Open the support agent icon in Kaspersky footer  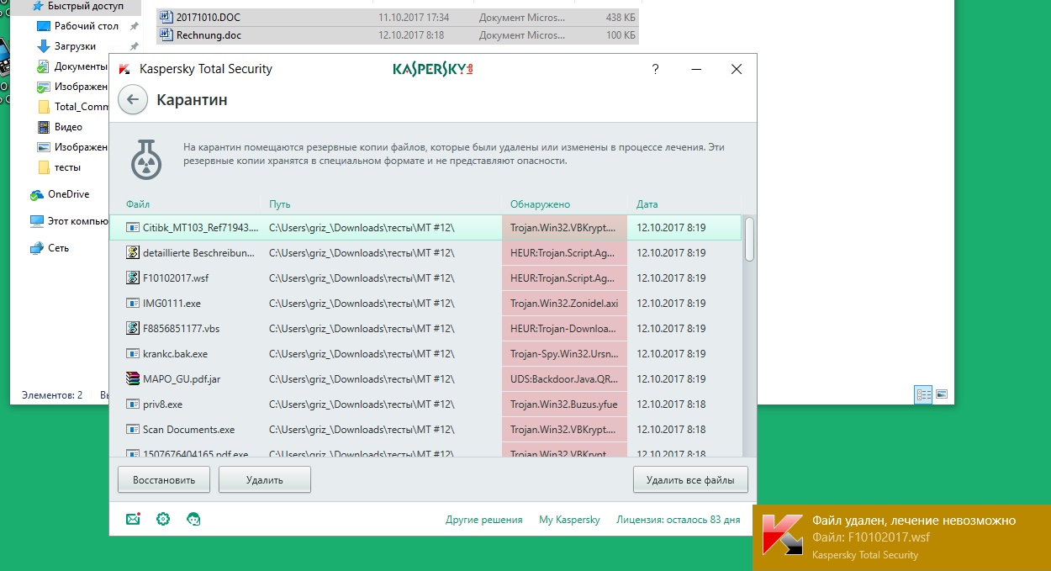point(193,519)
